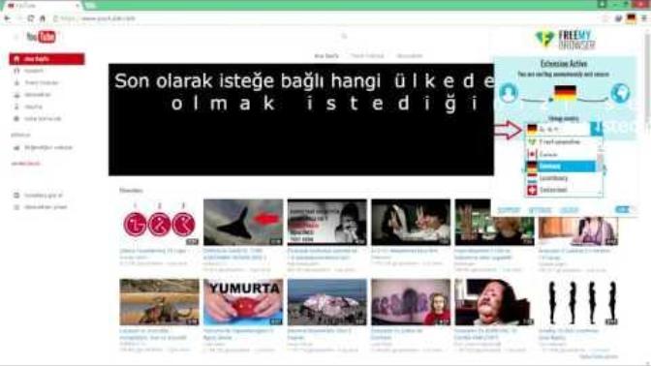Click the third footer link in extension popup

tap(569, 210)
